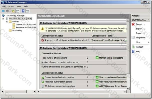Open View resource authorization policies link

[x=113, y=82]
